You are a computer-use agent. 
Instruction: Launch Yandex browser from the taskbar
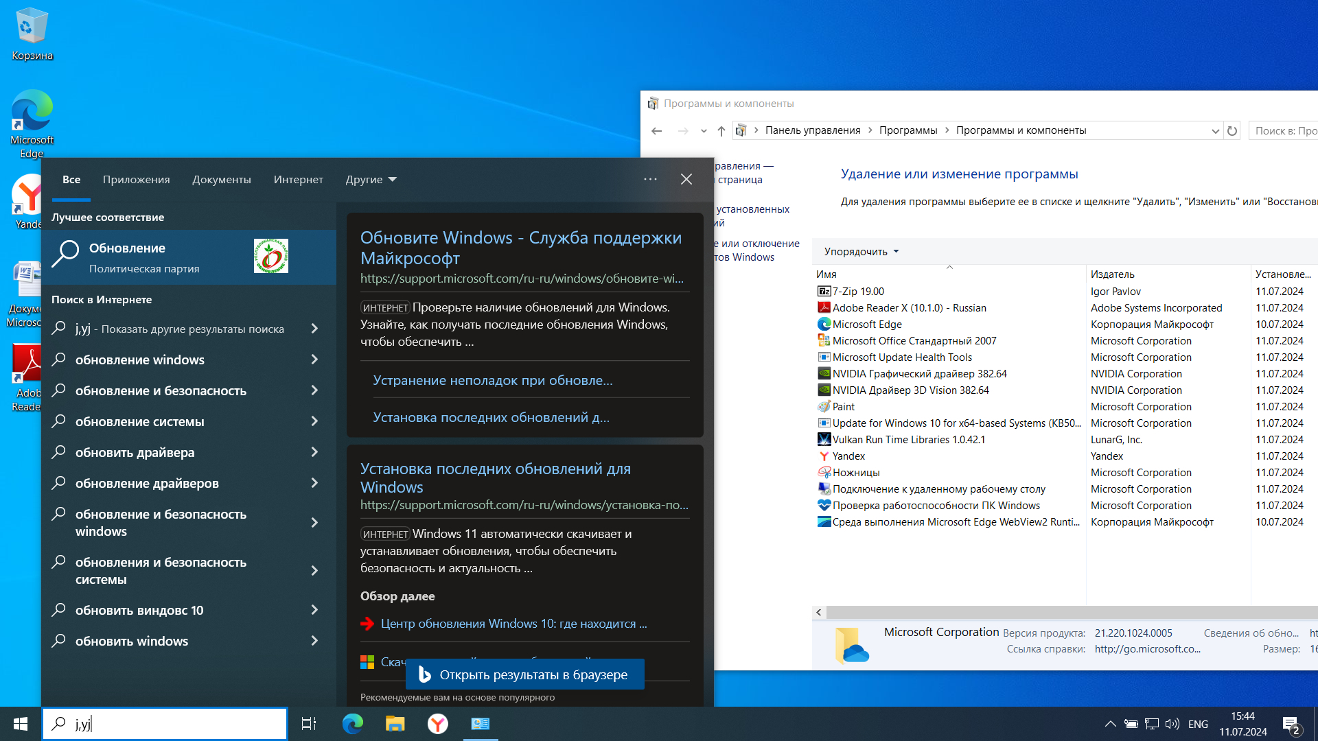437,724
